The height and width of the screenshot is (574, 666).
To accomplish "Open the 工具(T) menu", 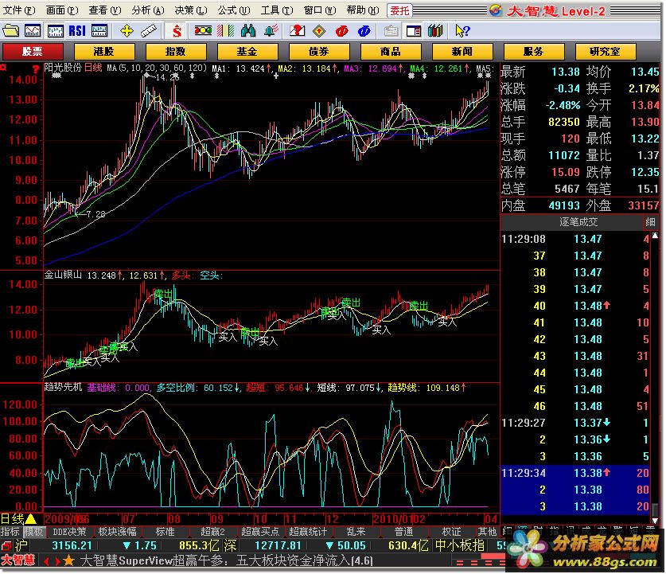I will (x=277, y=10).
